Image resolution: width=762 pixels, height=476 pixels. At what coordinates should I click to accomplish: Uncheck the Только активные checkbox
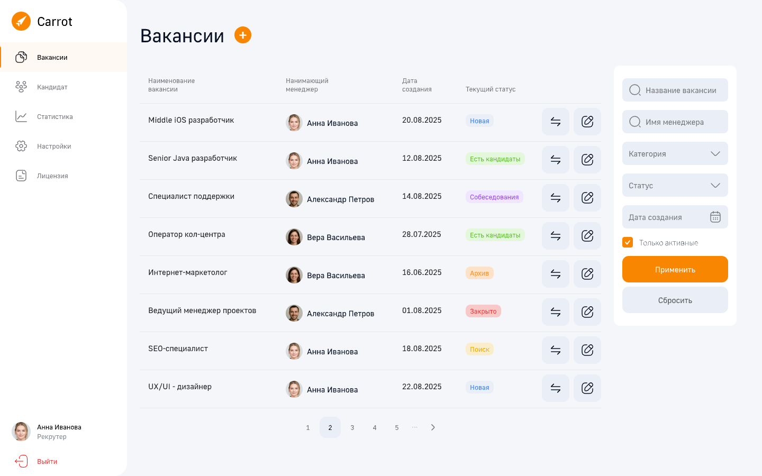pyautogui.click(x=628, y=242)
